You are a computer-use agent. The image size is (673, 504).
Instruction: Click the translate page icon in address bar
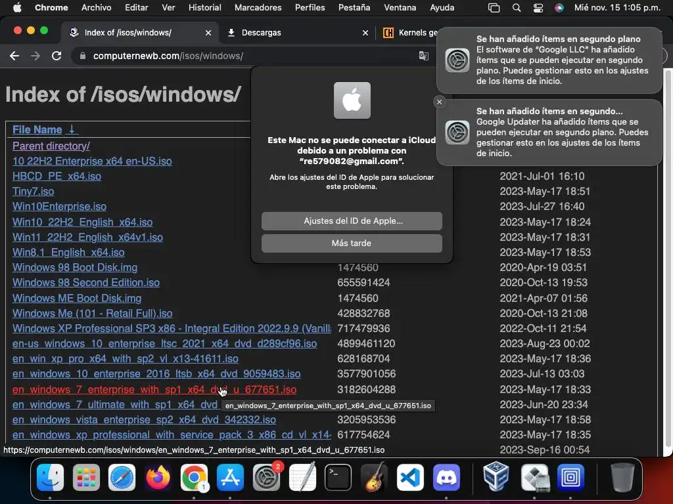tap(424, 56)
